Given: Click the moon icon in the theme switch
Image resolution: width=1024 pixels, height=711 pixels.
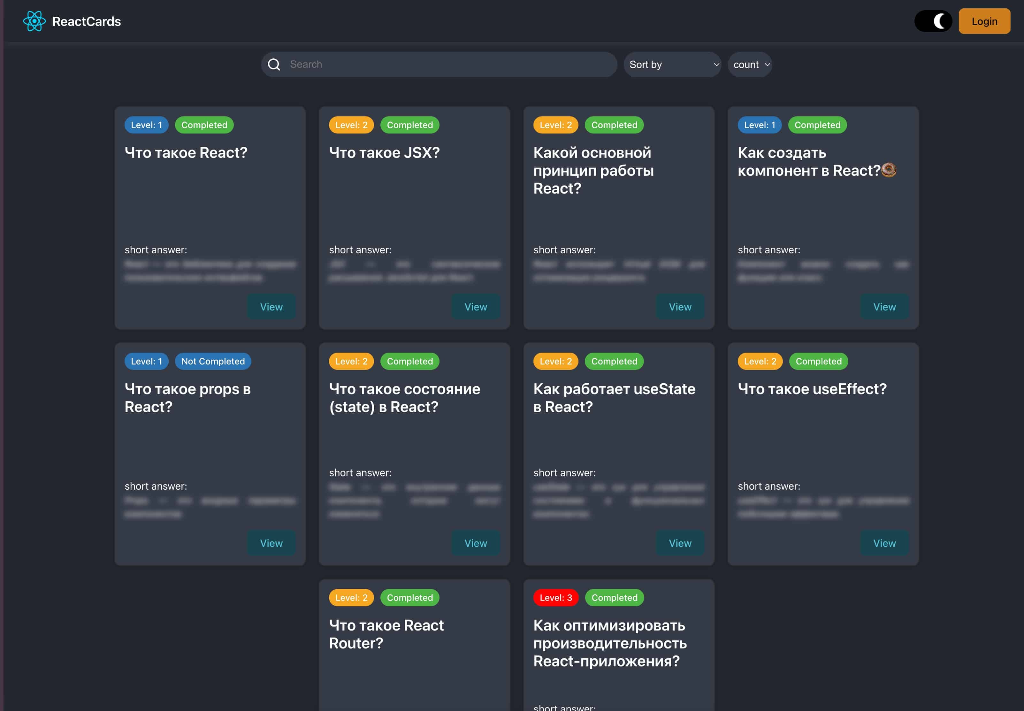Looking at the screenshot, I should point(940,21).
